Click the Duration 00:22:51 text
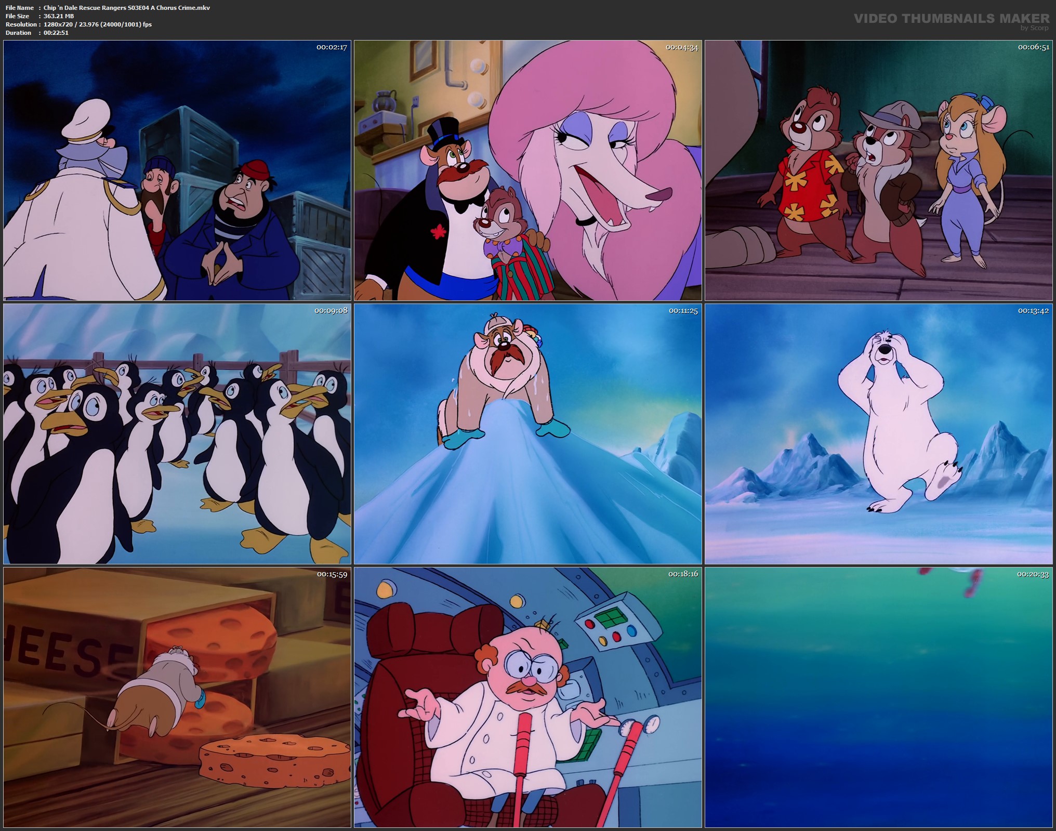 point(56,33)
